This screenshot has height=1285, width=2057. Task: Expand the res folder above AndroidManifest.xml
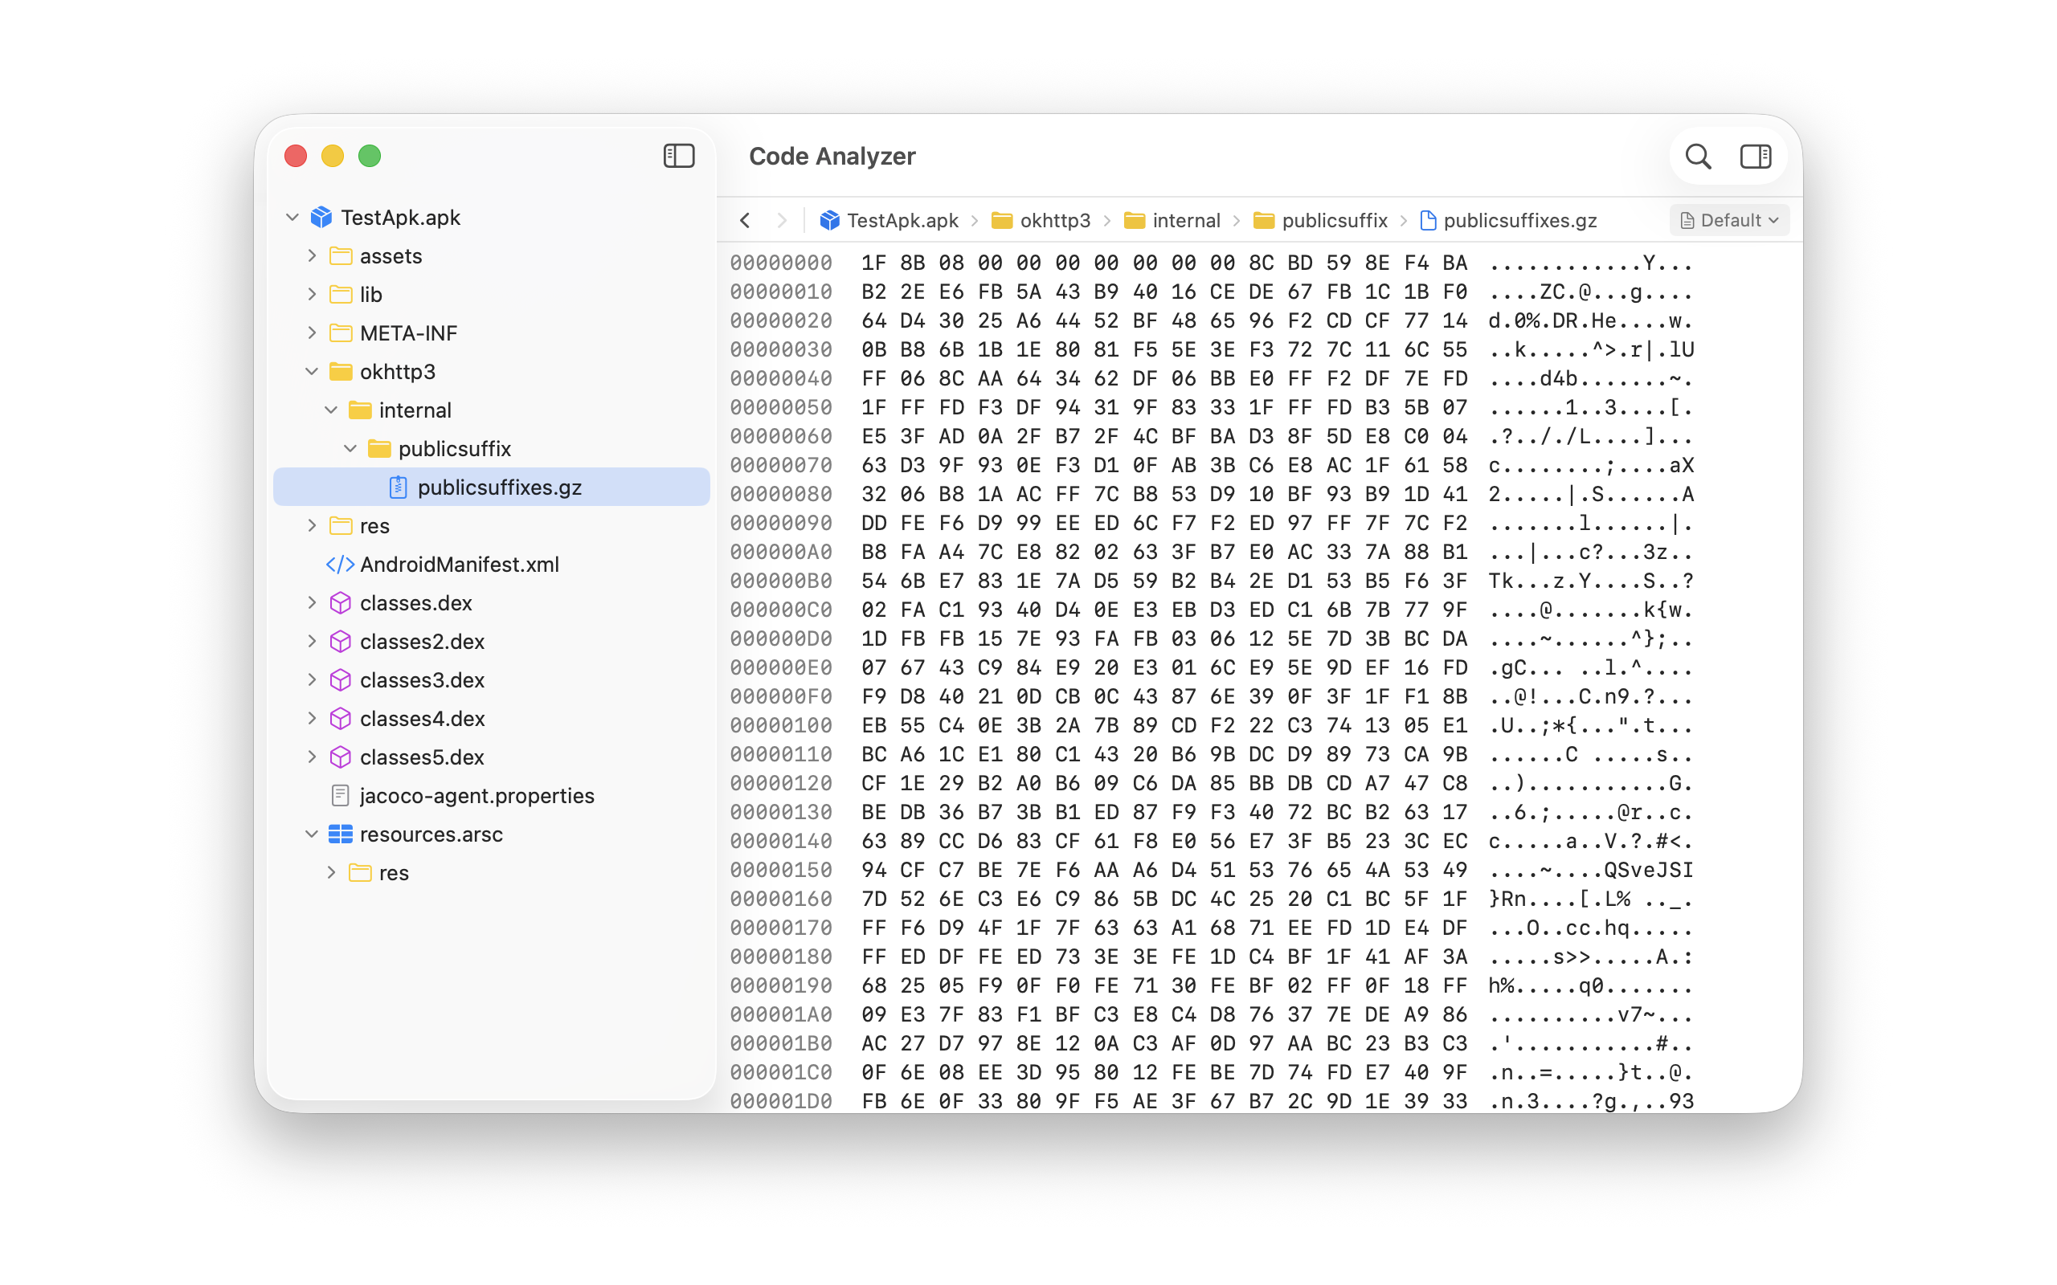[312, 525]
